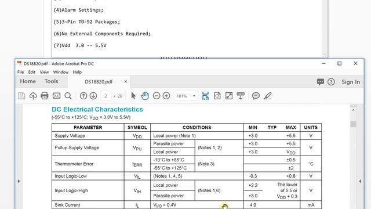This screenshot has width=371, height=209.
Task: Click '(6)No External Components Required;' in text window
Action: (102, 34)
